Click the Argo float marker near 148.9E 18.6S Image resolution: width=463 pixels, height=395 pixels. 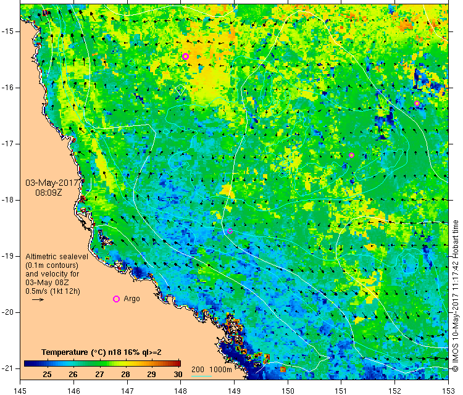230,231
